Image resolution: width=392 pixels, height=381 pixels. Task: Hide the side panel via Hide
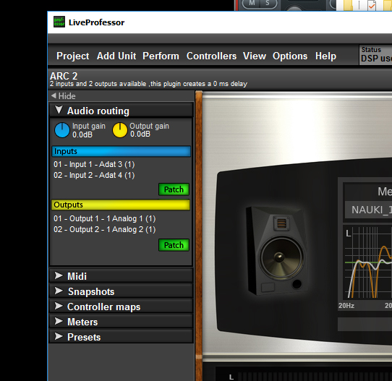coord(63,96)
